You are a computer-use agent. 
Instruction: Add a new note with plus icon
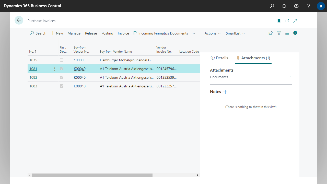[x=225, y=92]
